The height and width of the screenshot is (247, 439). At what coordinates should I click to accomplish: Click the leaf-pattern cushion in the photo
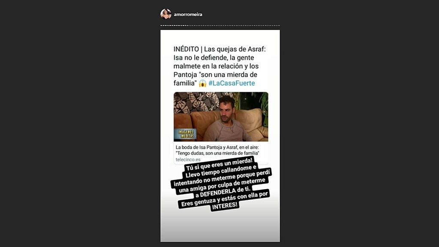pyautogui.click(x=196, y=102)
